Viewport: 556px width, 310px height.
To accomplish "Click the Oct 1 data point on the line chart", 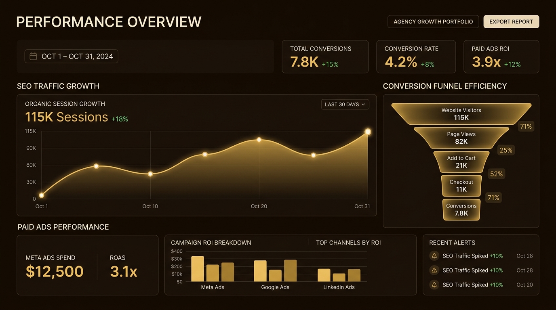I will [42, 195].
